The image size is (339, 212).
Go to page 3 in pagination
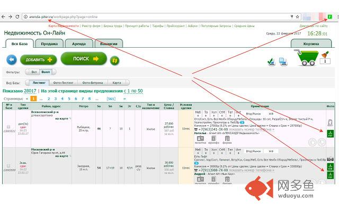(55, 99)
